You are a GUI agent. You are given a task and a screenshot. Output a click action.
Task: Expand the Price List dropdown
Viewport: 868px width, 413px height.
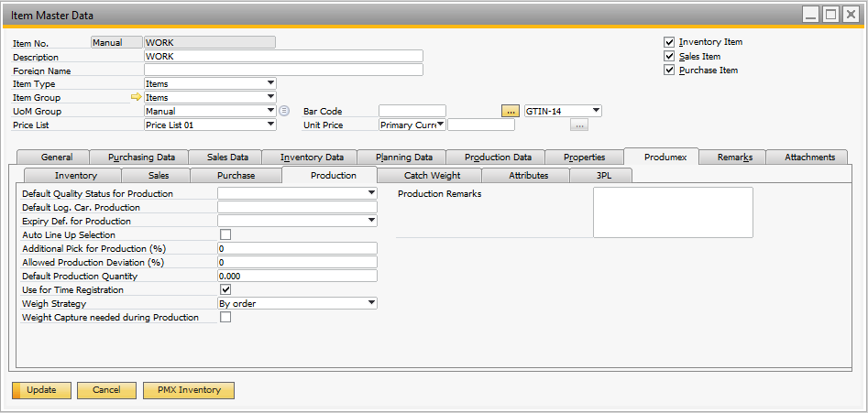click(270, 125)
